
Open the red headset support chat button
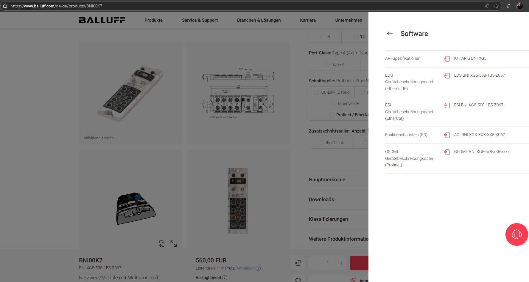click(516, 234)
